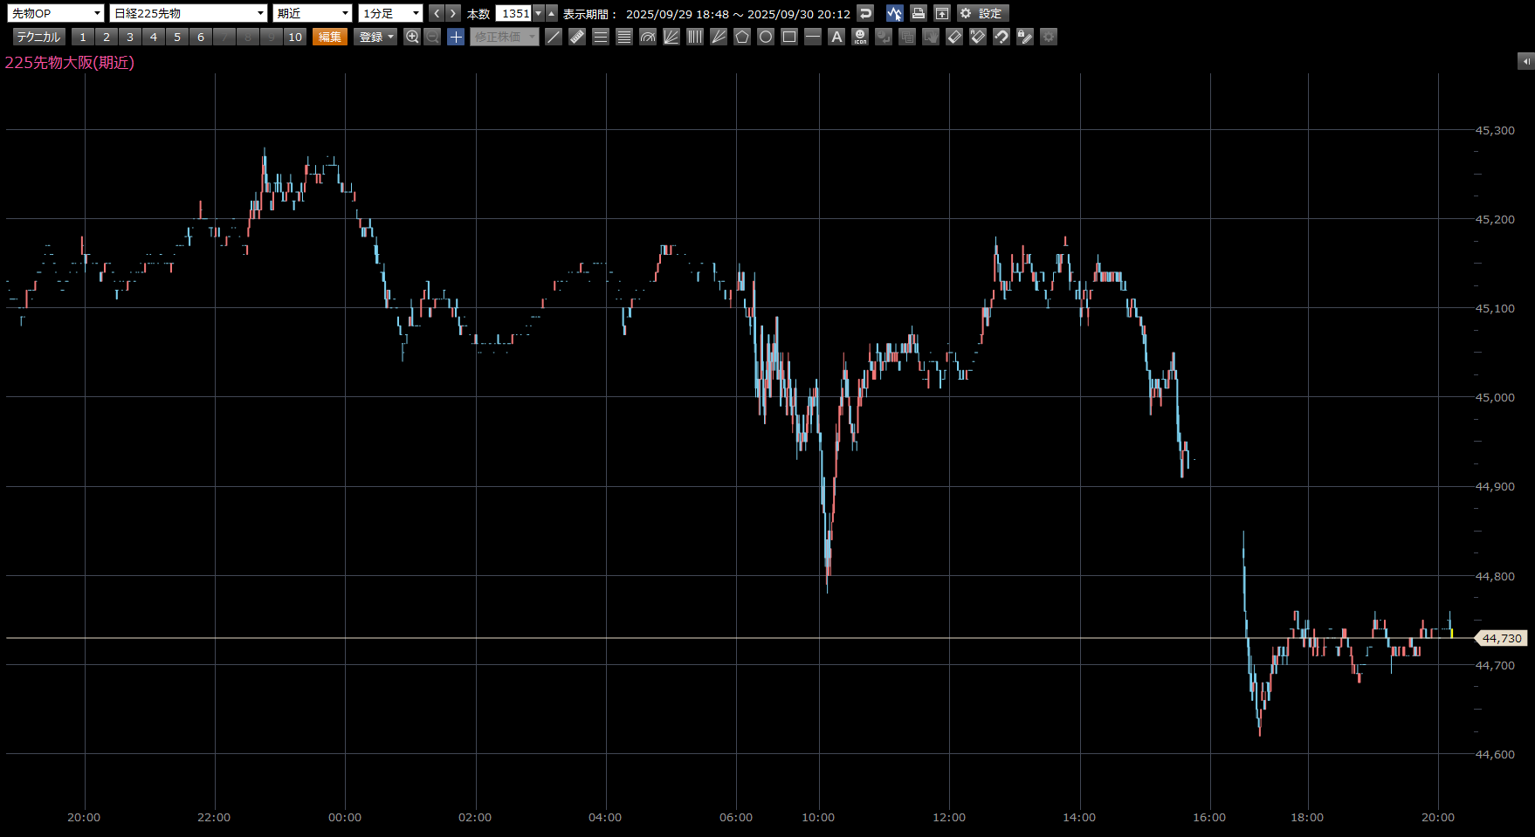Select technical preset number 3
1535x837 pixels.
tap(130, 37)
